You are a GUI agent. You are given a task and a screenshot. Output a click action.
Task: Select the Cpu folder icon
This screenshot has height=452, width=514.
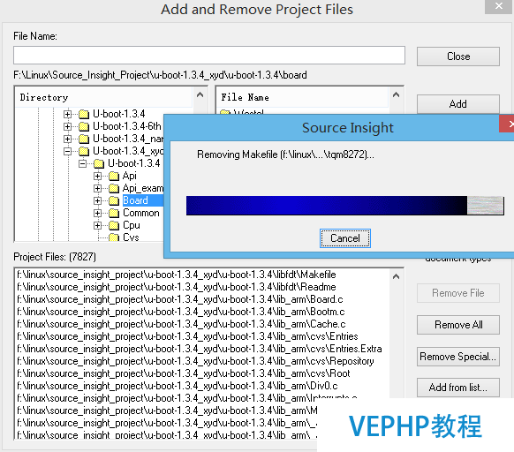coord(114,225)
